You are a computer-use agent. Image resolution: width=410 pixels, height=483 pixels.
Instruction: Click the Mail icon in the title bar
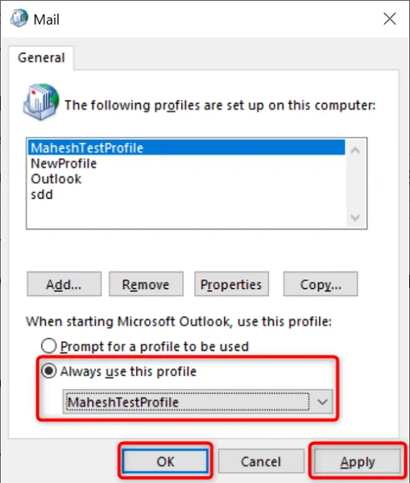(x=19, y=19)
